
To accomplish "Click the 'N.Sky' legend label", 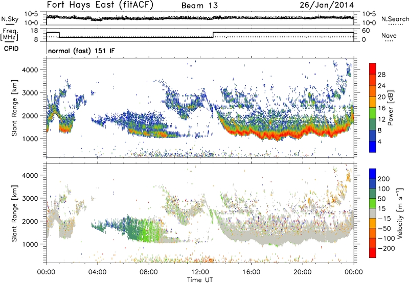I will pyautogui.click(x=10, y=19).
